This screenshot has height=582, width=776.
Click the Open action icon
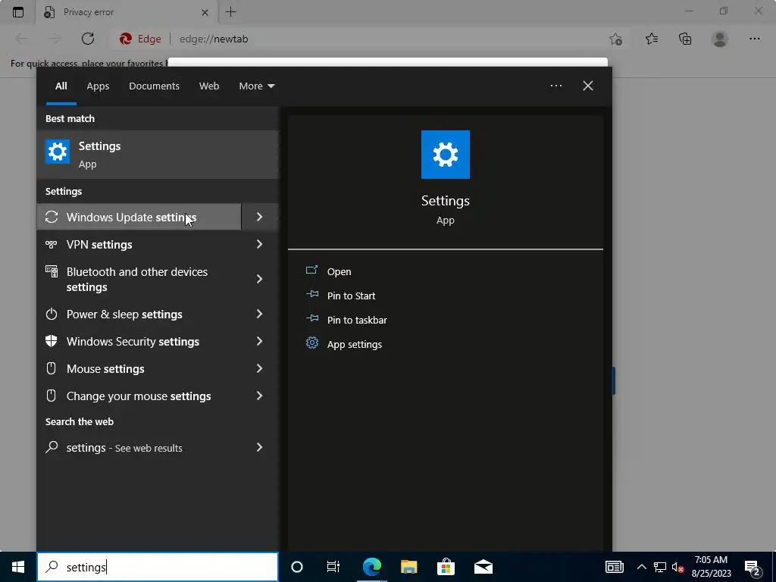coord(311,271)
